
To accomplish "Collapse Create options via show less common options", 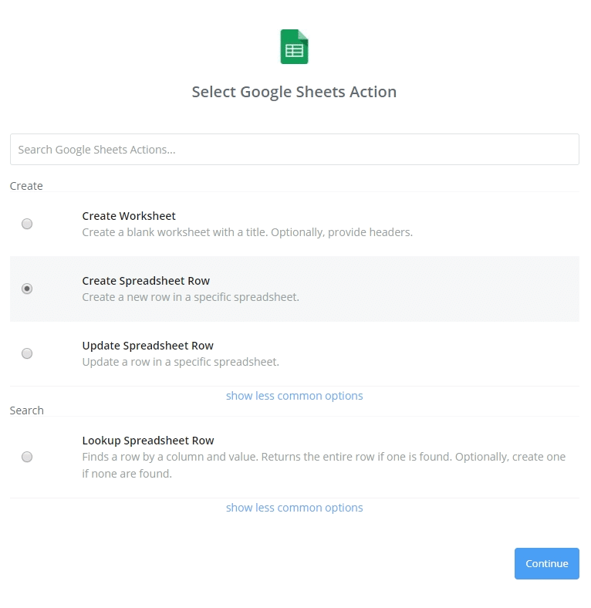I will point(294,396).
